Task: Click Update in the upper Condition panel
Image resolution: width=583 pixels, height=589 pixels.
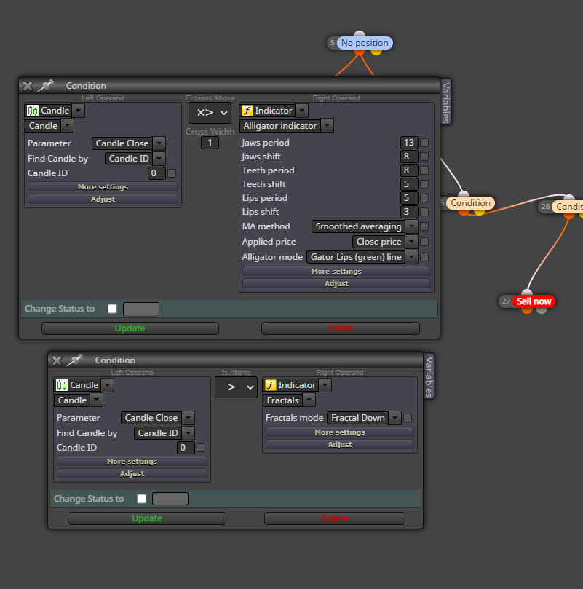Action: (x=130, y=328)
